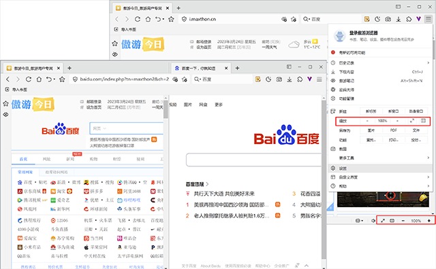
Task: Toggle mute using the status bar speaker icon
Action: [373, 221]
